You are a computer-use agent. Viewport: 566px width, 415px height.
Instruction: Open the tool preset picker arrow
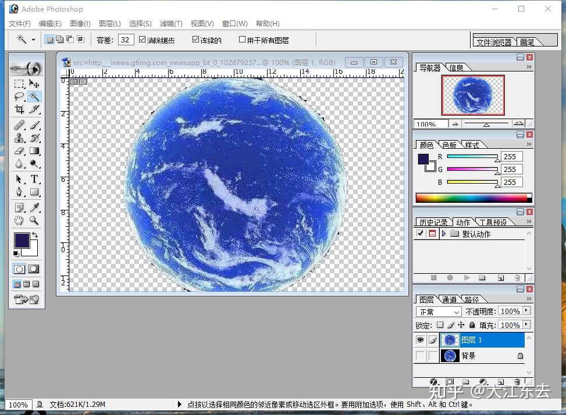(x=33, y=40)
